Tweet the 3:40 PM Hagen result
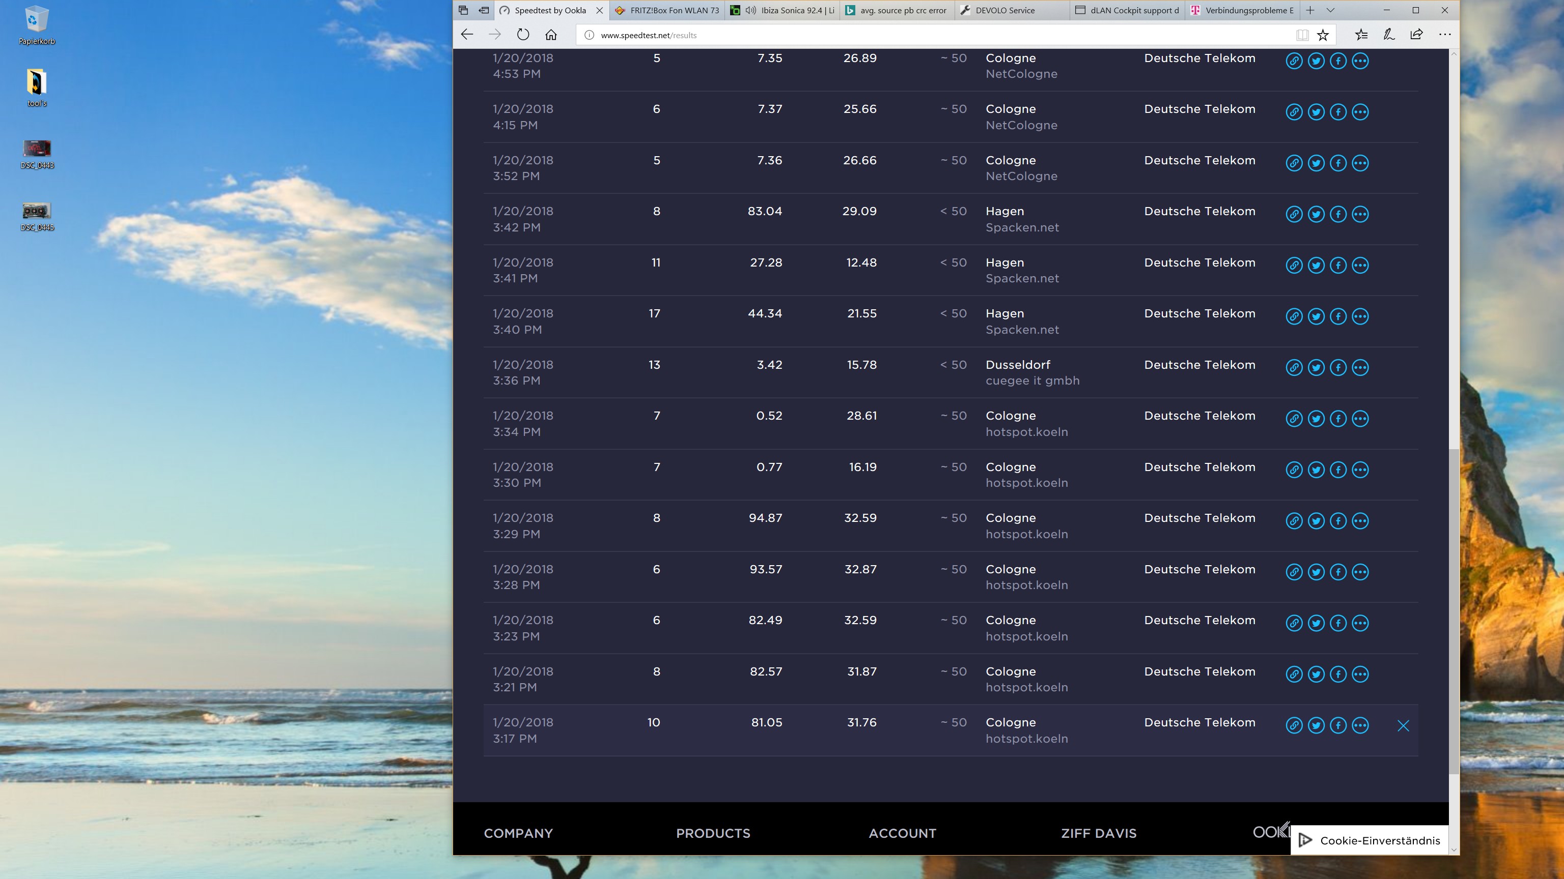 click(x=1316, y=317)
